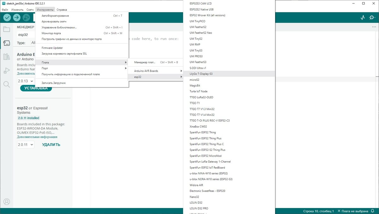Choose Загрузка корневого сертификата SSL entry
379x214 pixels.
point(82,54)
